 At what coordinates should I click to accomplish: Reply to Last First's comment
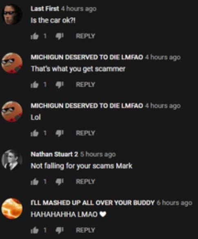85,36
